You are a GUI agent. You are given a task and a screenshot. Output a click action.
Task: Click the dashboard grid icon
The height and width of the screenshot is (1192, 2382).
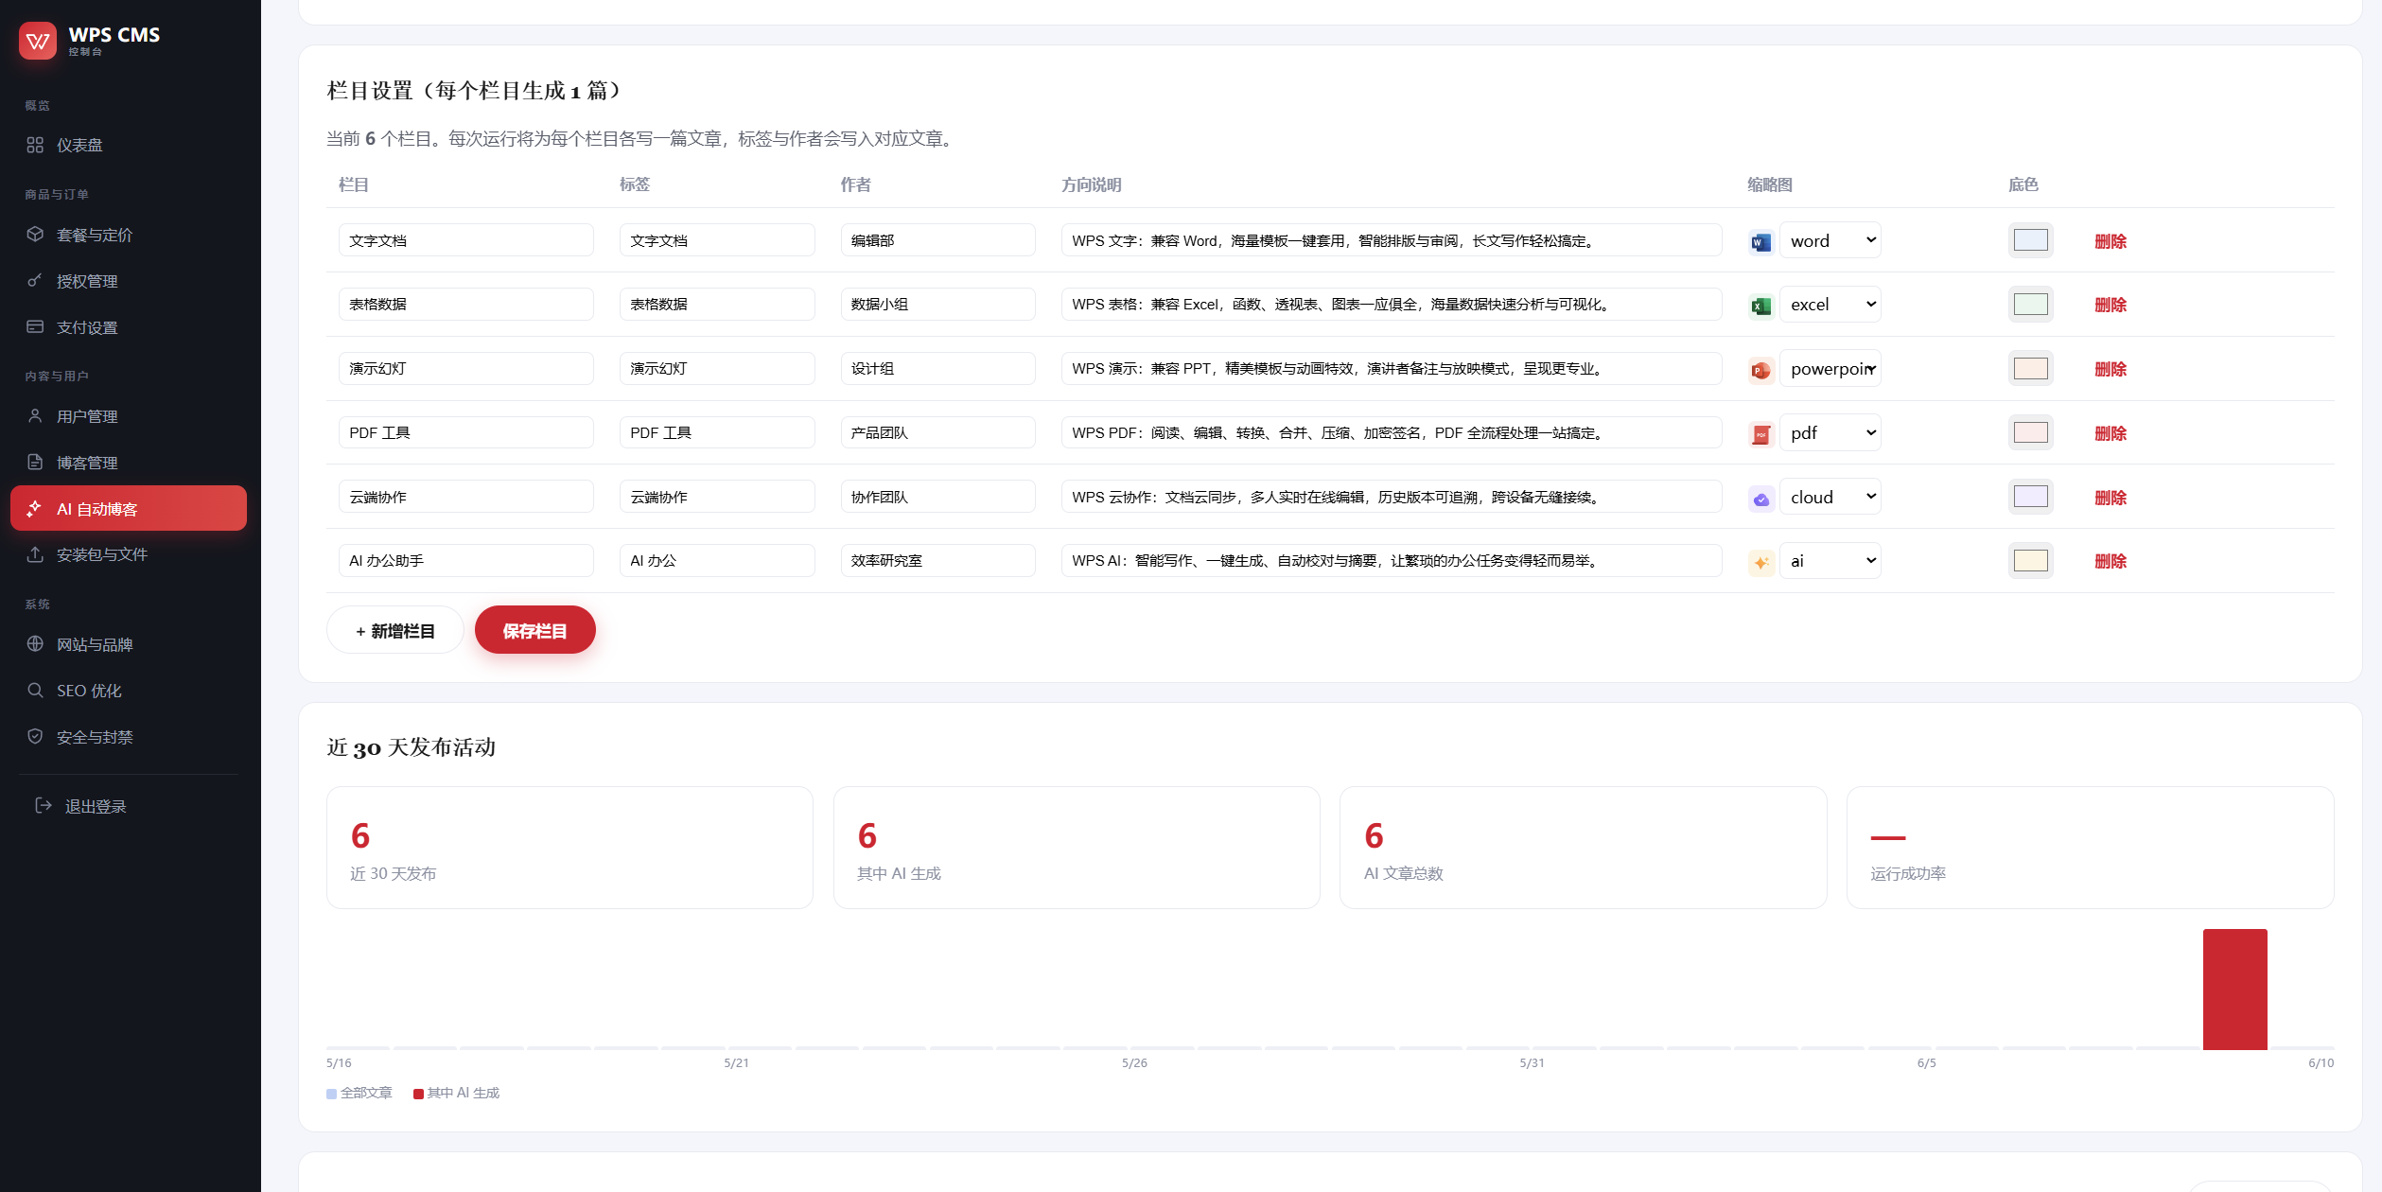point(35,145)
